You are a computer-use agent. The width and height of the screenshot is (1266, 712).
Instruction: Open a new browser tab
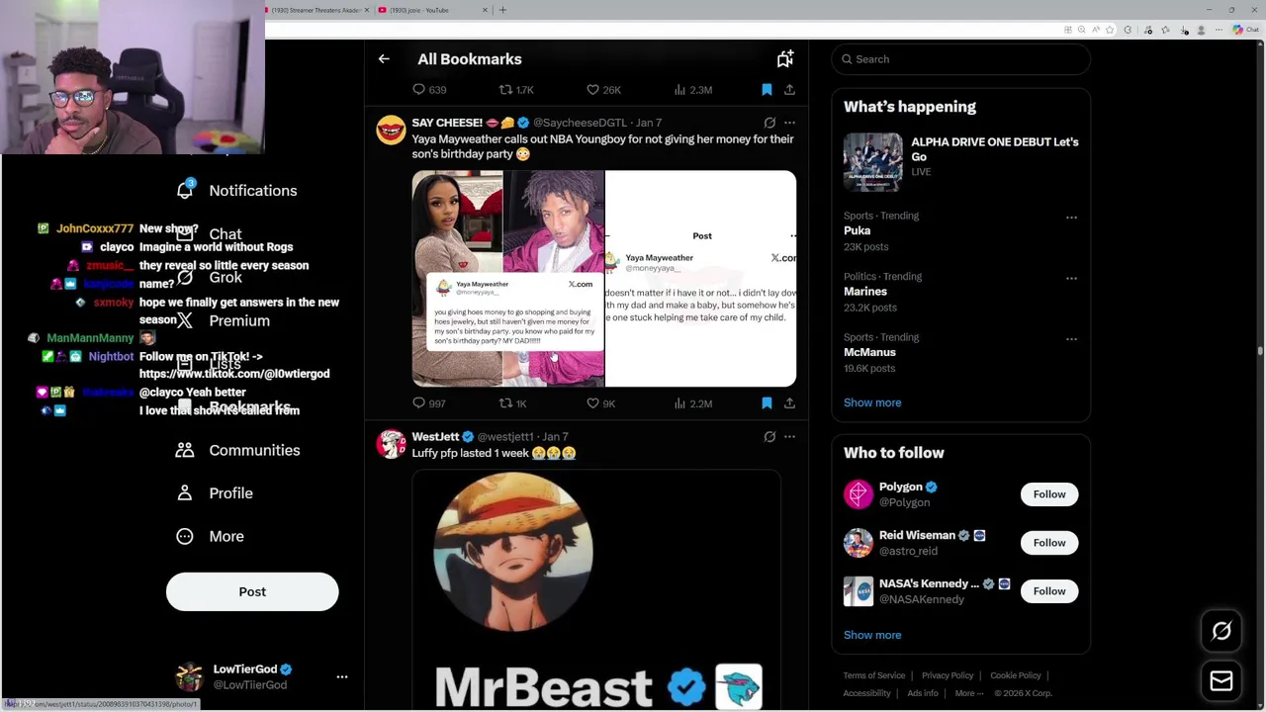[x=502, y=10]
